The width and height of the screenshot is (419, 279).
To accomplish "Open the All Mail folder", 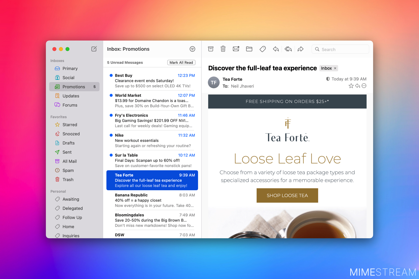I will pos(74,161).
